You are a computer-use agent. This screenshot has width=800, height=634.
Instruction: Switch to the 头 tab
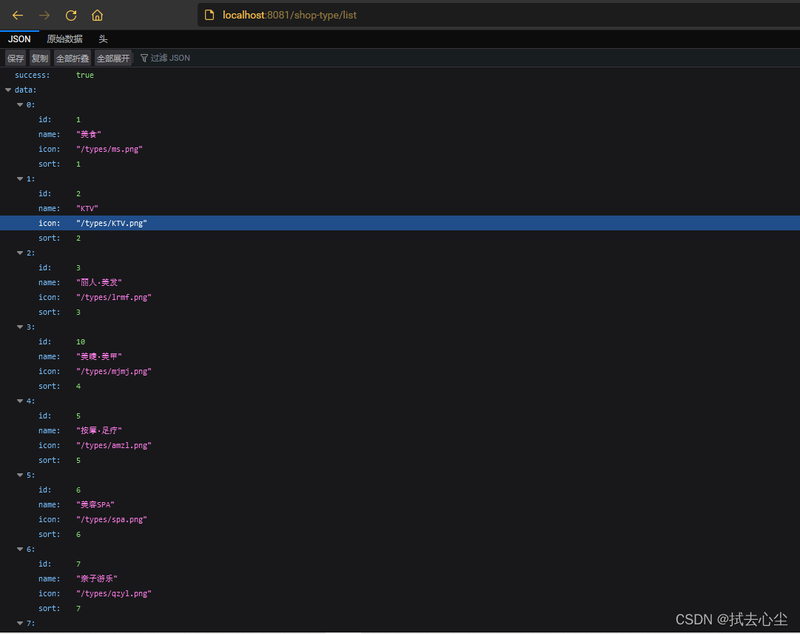point(103,39)
